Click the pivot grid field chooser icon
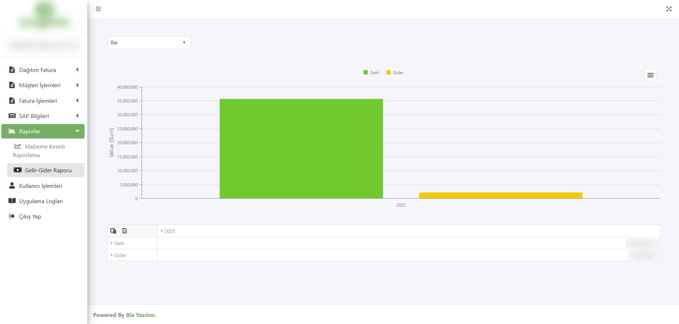The image size is (679, 324). (x=113, y=231)
